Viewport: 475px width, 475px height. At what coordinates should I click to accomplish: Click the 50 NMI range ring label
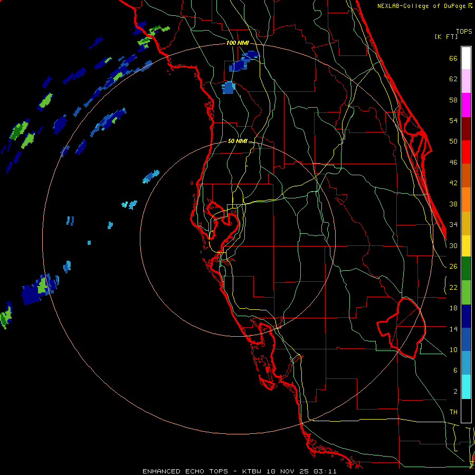click(237, 141)
